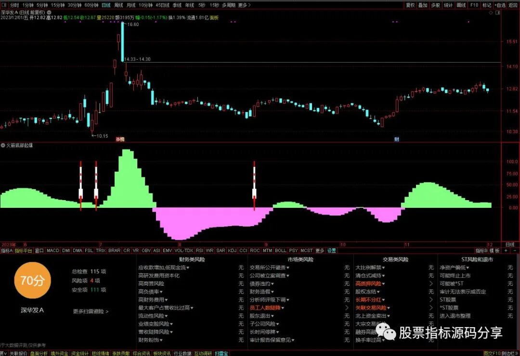
Task: Click the diamond icon above the chart
Action: (491, 13)
